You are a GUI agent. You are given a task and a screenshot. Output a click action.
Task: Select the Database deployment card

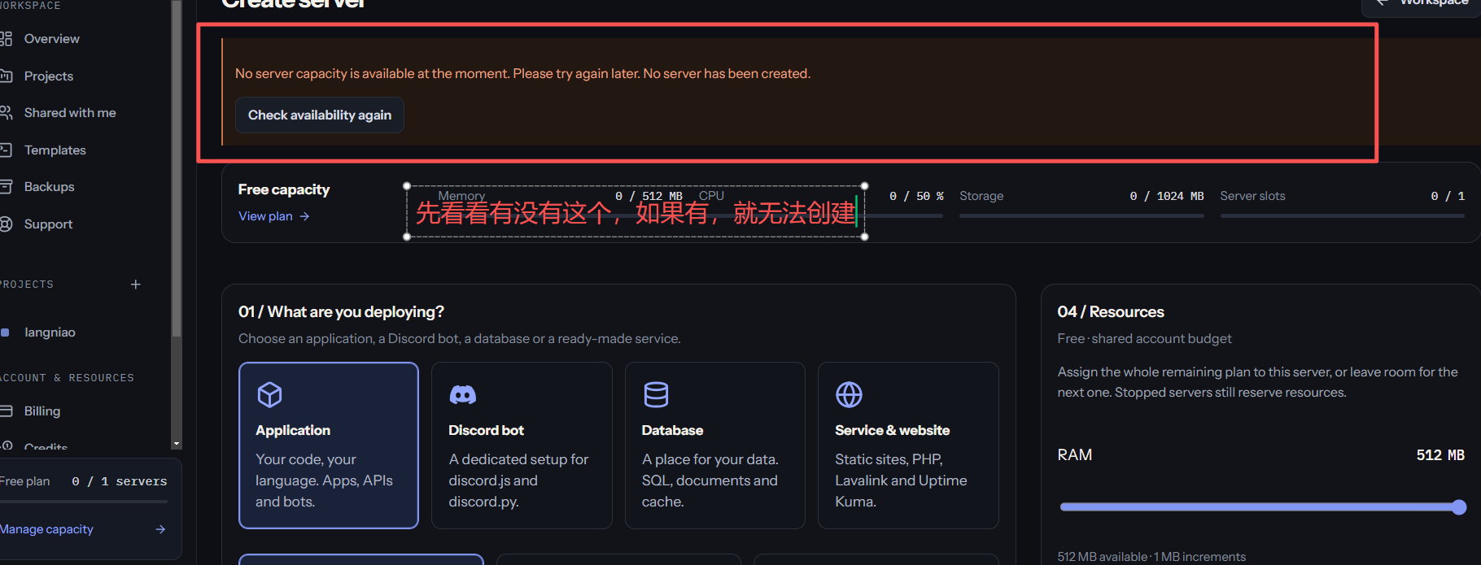coord(715,445)
